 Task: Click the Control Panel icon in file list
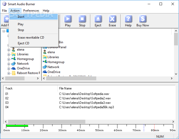[45, 47]
